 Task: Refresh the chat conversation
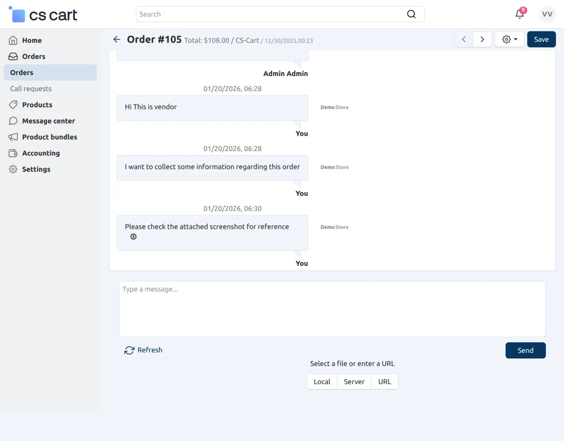(143, 350)
